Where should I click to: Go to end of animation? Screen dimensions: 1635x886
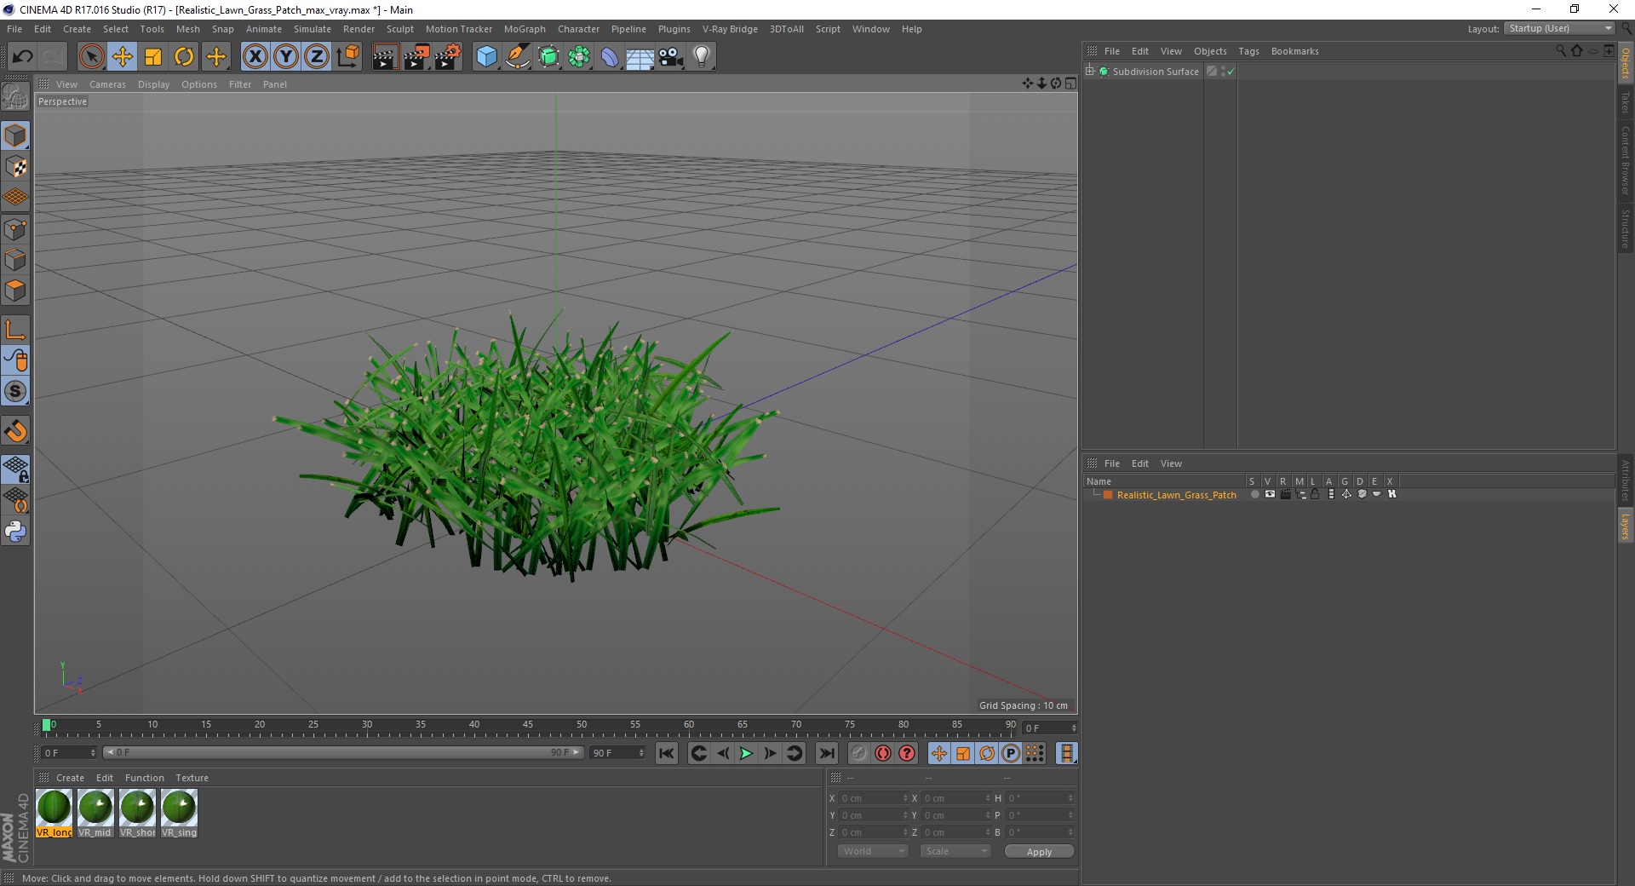coord(826,753)
